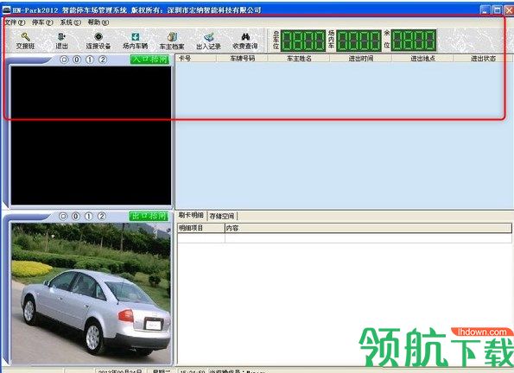Switch to the 刷卡明细 tab
Viewport: 514px width, 373px height.
pyautogui.click(x=191, y=215)
